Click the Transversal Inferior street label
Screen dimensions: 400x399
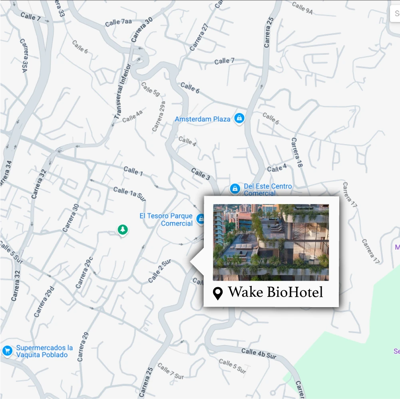(123, 91)
